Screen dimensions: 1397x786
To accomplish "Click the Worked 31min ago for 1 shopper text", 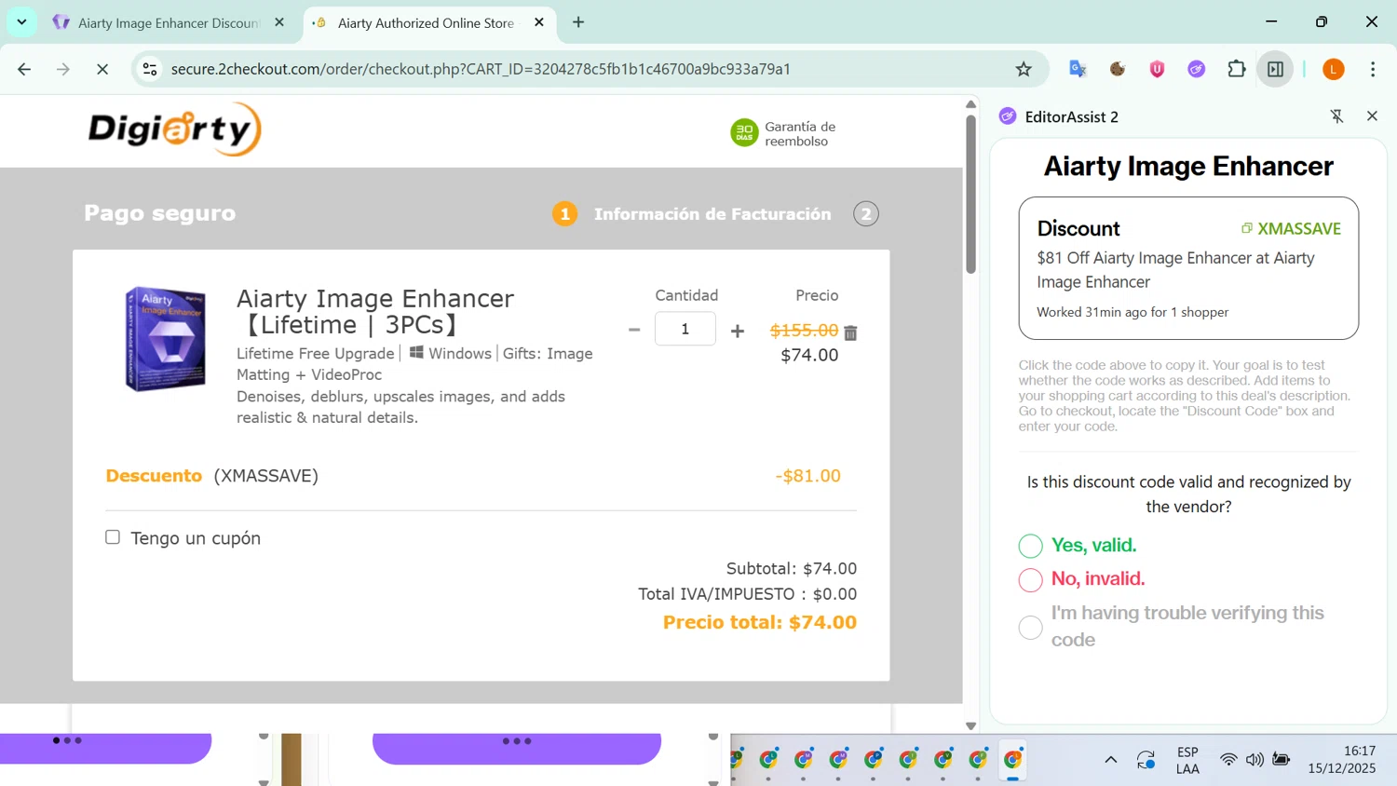I will tap(1133, 312).
